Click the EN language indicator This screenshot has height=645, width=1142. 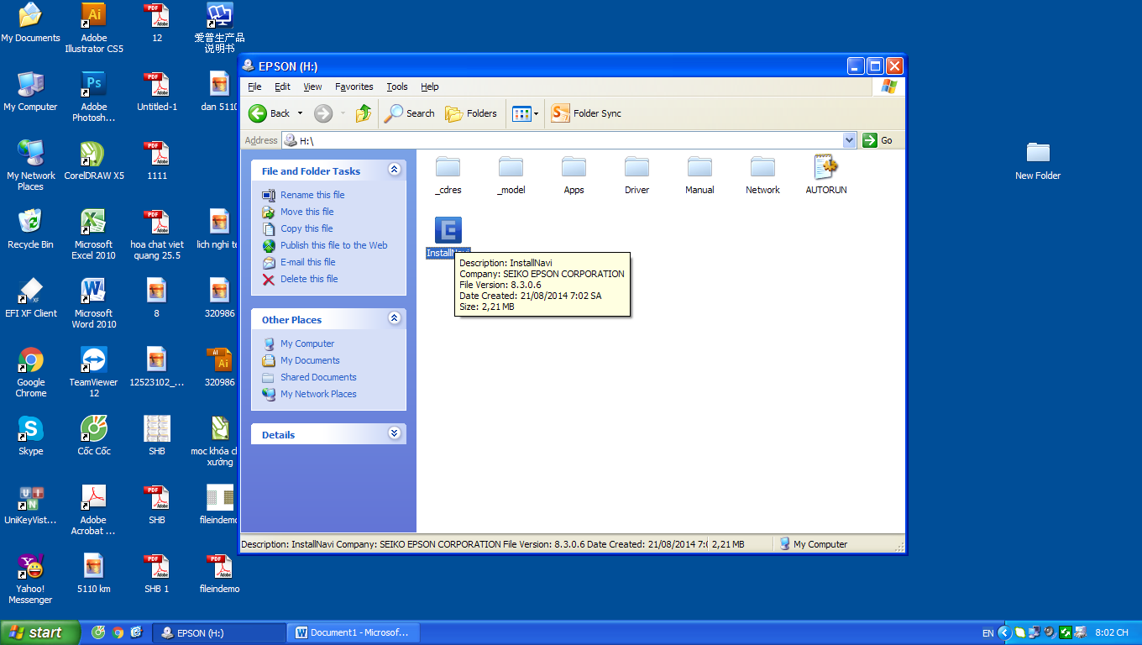(x=987, y=633)
